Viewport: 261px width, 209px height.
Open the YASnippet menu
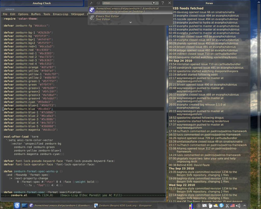[77, 14]
